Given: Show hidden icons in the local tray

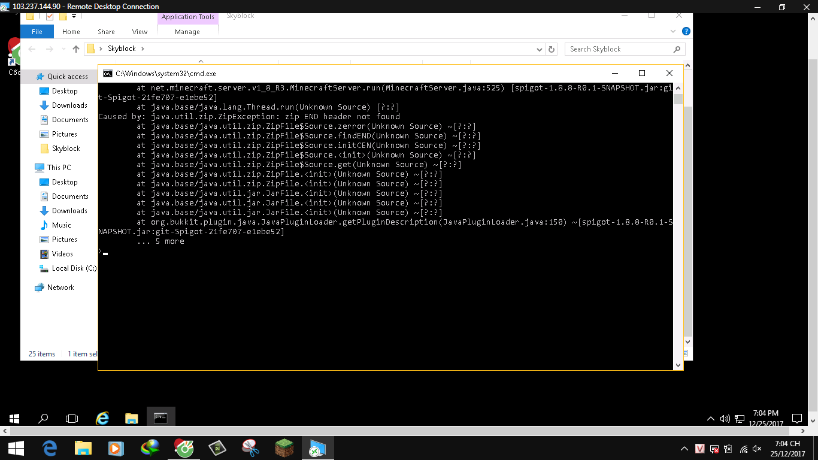Looking at the screenshot, I should pos(684,449).
